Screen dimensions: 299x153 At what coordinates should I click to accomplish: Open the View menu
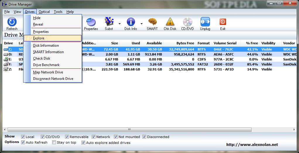point(17,12)
